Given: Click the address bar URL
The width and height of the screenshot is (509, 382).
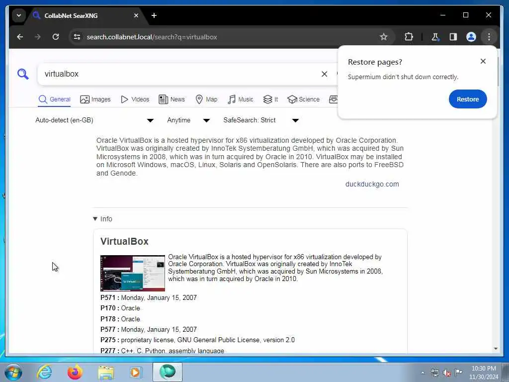Looking at the screenshot, I should pos(152,37).
